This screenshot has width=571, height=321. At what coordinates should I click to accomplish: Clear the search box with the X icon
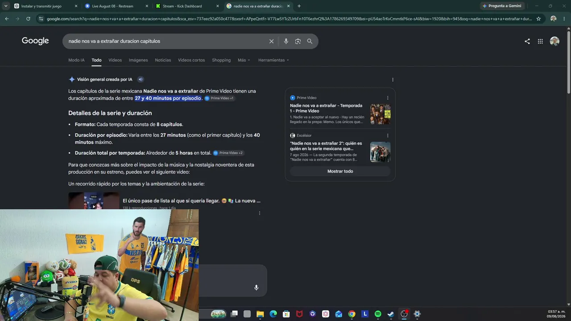[x=271, y=41]
